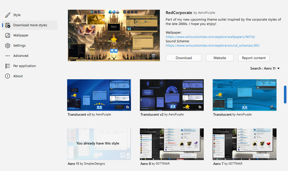
Task: Click the Settings gear icon
Action: [8, 46]
